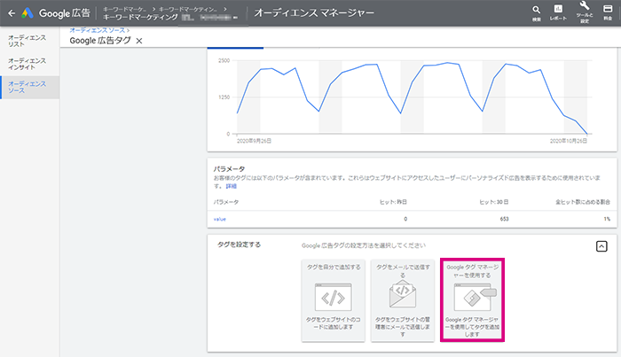
Task: Click the Google Ads logo icon
Action: (27, 13)
